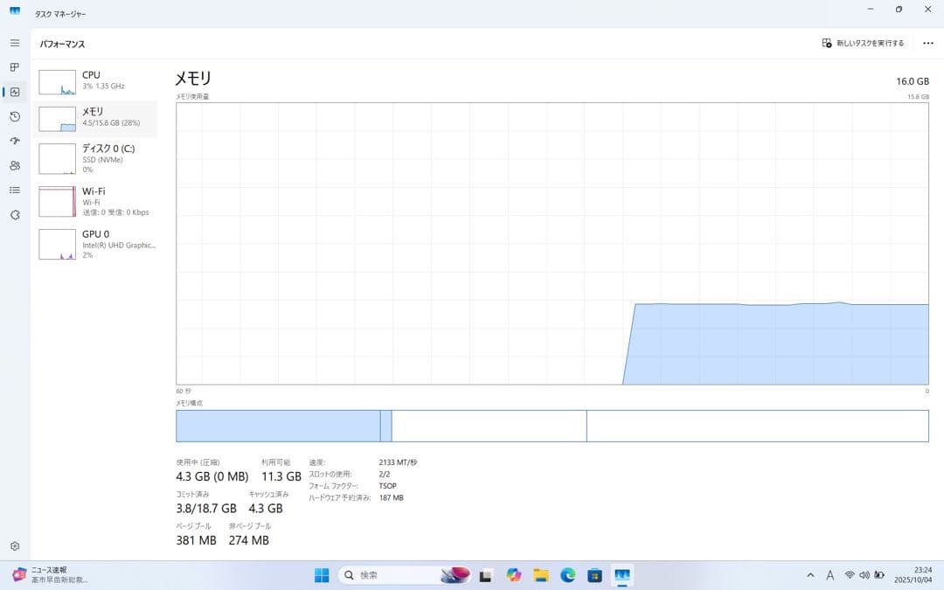This screenshot has height=590, width=944.
Task: Open the App history page
Action: (x=14, y=116)
